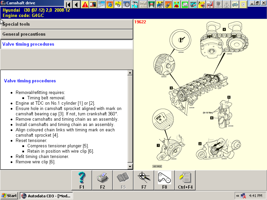Viewport: 267px width, 200px height.
Task: Click the pale yellow exit door toolbar icon
Action: click(x=243, y=4)
